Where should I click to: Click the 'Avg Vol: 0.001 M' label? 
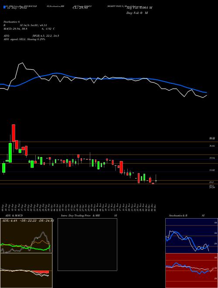(139, 8)
